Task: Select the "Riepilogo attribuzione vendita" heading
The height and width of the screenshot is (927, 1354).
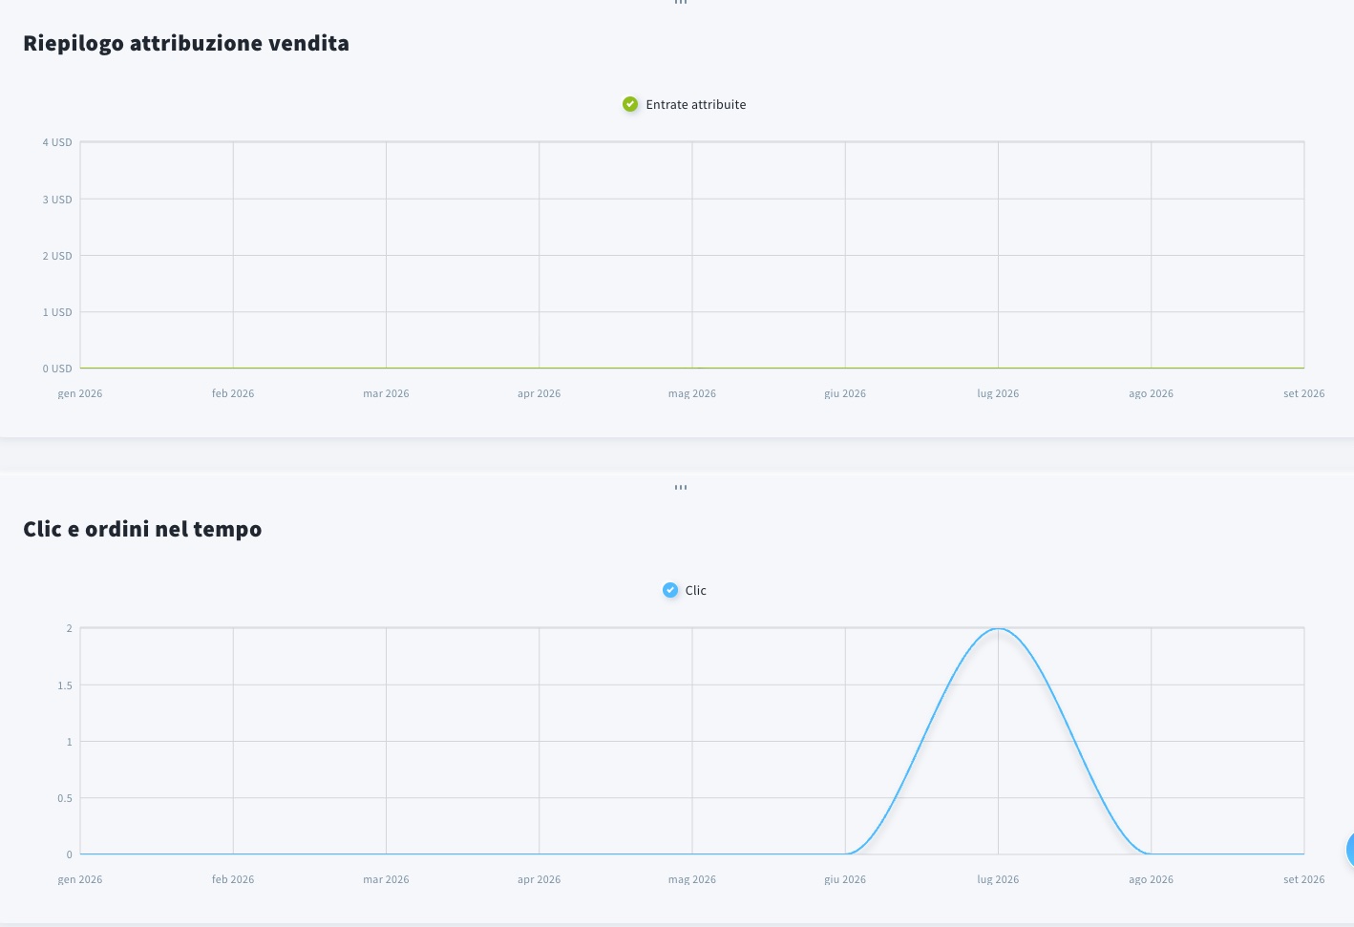Action: click(186, 43)
